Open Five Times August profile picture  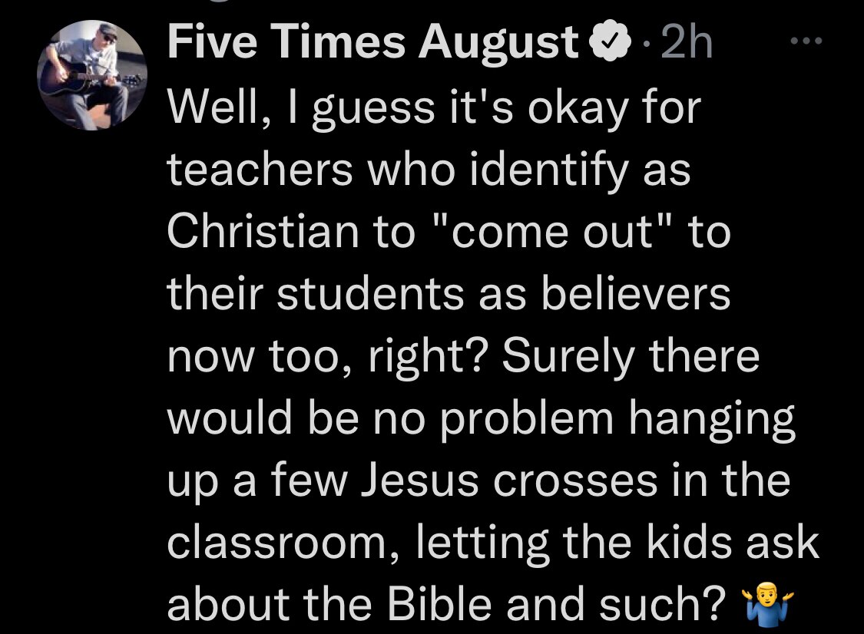(92, 75)
